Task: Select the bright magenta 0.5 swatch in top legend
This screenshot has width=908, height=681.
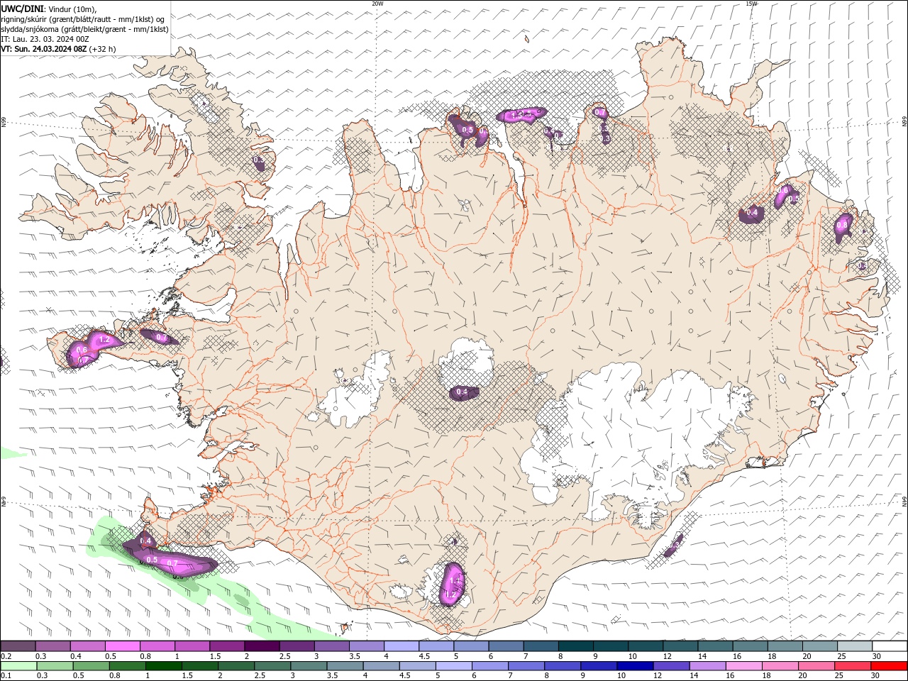Action: click(122, 646)
